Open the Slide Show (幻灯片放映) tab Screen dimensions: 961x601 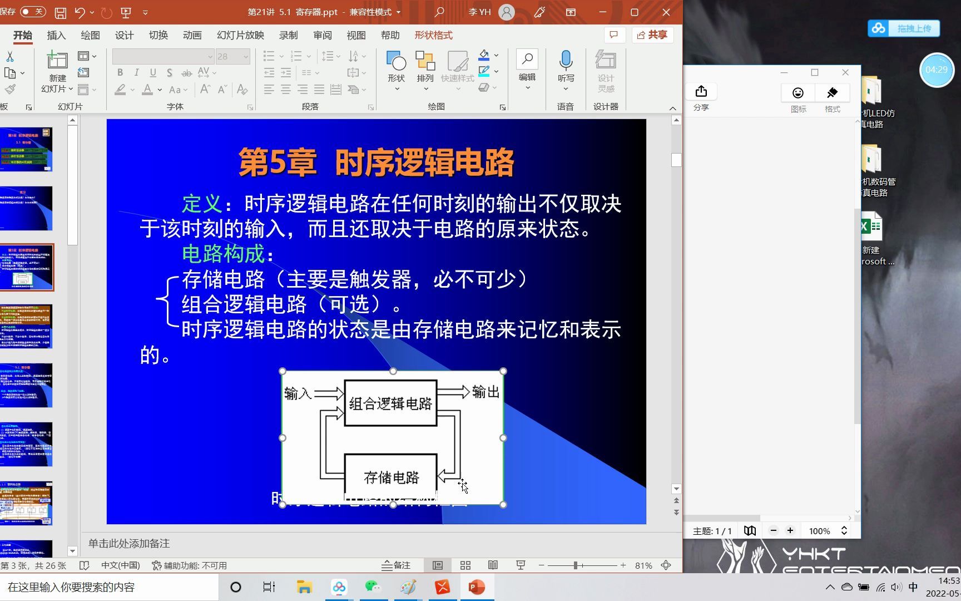tap(240, 35)
